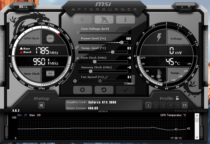This screenshot has height=144, width=210.
Task: Open the OC Scanner button
Action: (23, 6)
